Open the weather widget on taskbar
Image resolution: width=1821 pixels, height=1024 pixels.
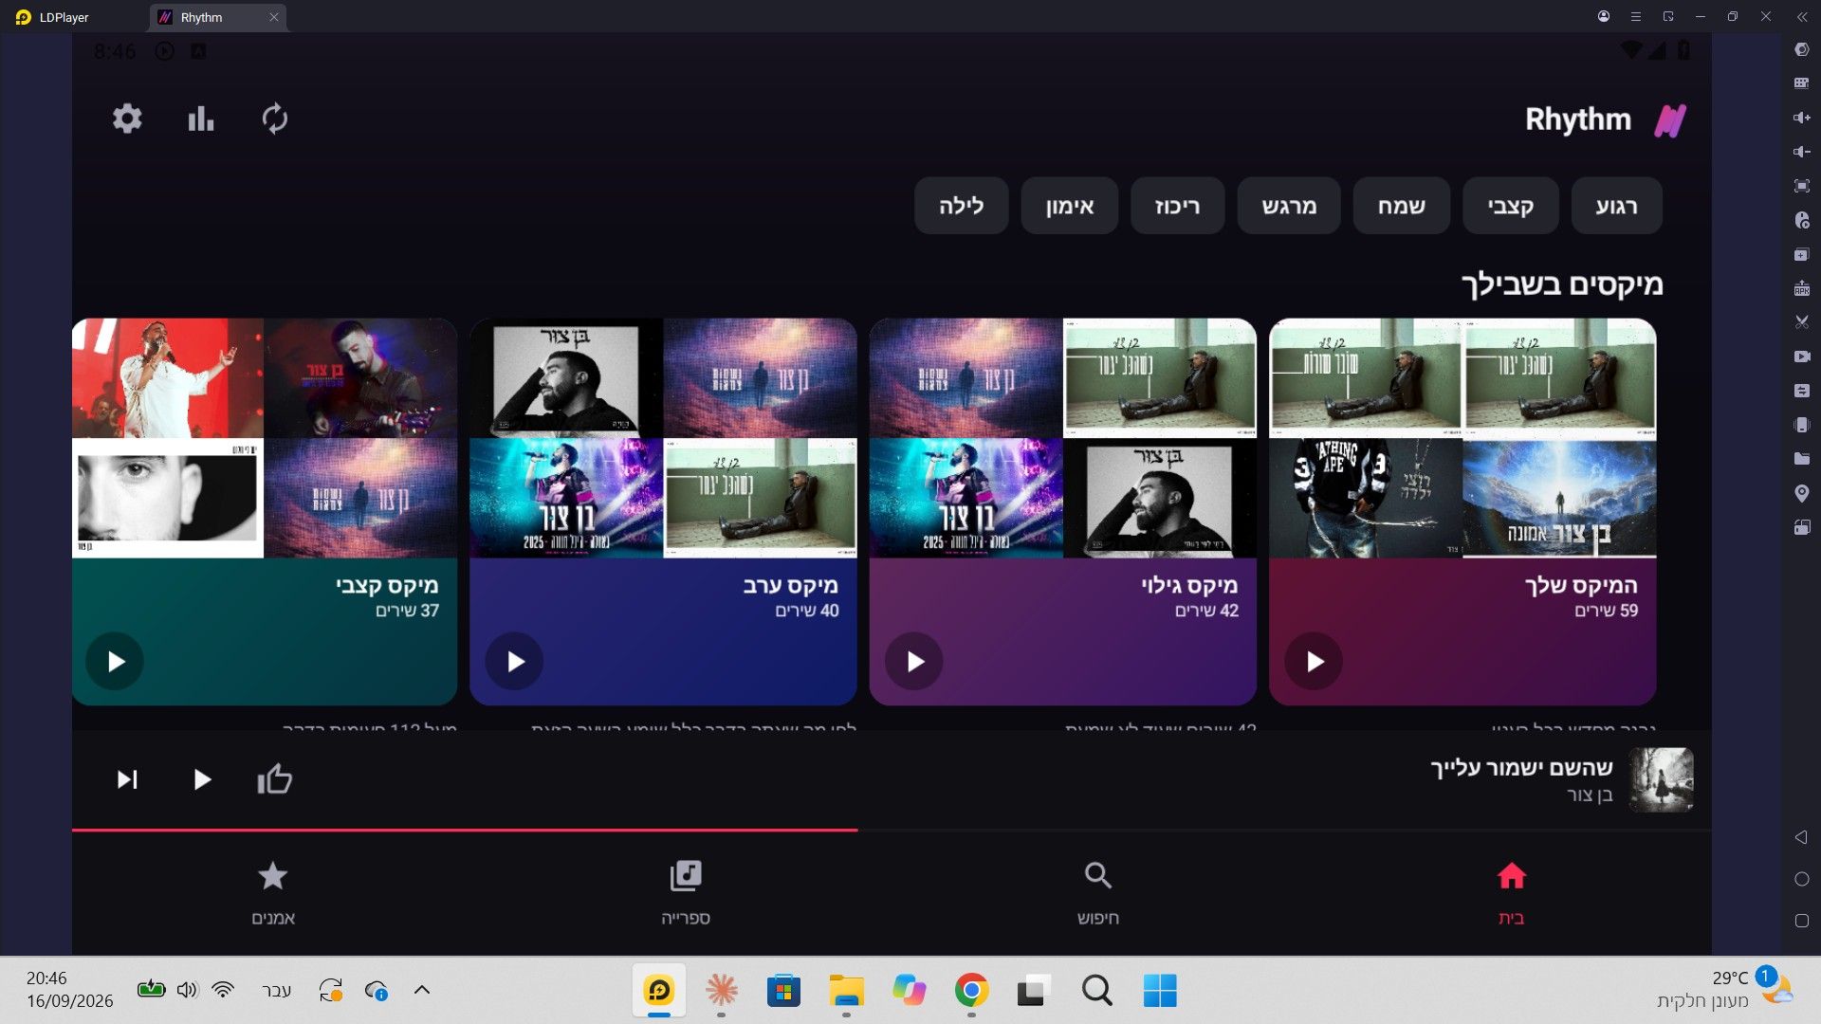tap(1724, 990)
